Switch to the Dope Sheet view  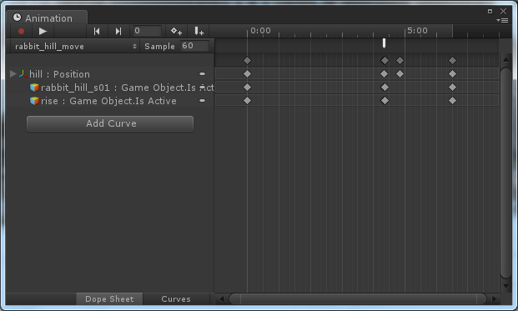click(109, 299)
